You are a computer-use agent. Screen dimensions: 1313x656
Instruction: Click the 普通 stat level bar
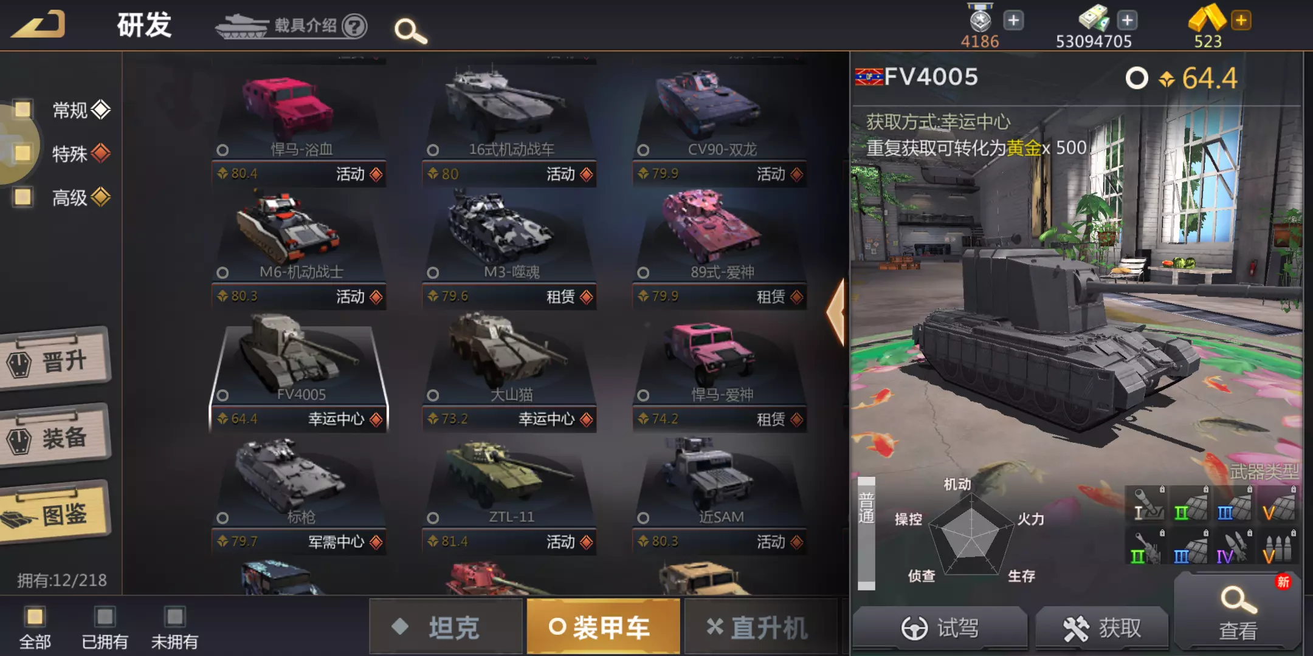tap(866, 533)
